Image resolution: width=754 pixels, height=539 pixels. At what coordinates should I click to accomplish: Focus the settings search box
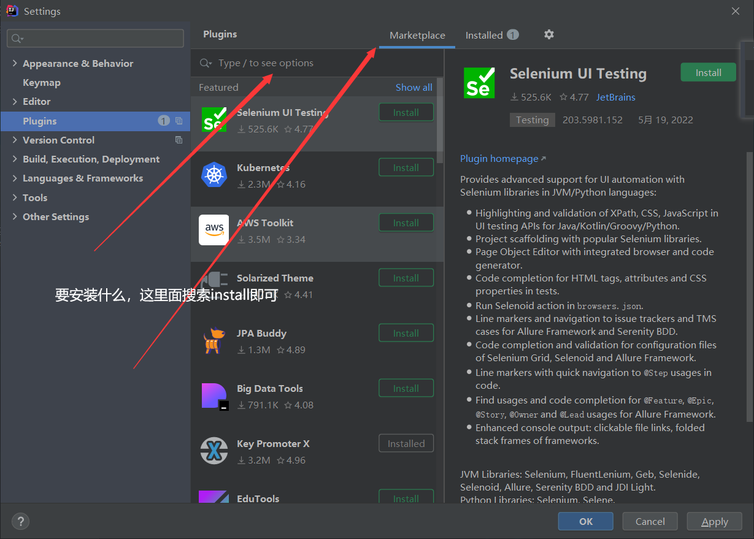point(96,39)
